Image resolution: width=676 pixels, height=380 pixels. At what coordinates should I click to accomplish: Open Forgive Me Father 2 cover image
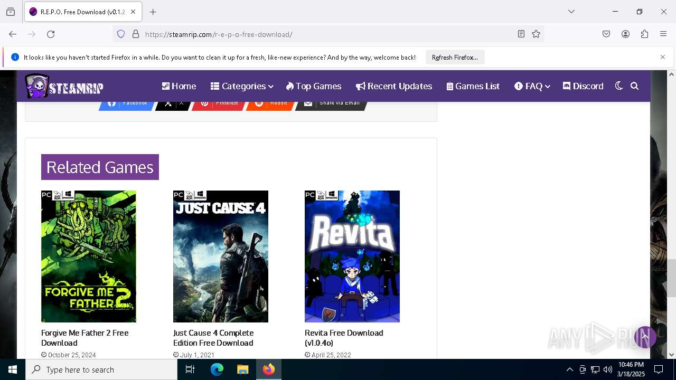89,256
